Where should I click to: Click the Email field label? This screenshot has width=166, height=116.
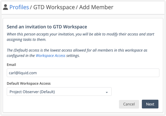(x=11, y=64)
